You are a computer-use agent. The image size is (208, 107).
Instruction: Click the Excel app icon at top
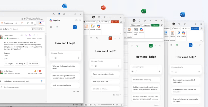click(x=143, y=11)
